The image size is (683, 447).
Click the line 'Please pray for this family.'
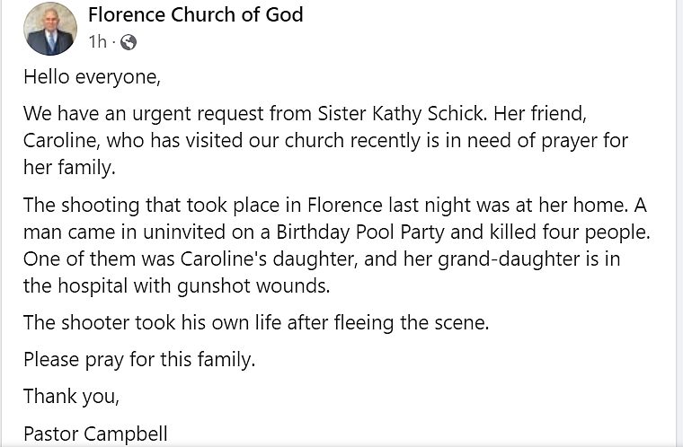[x=139, y=360]
